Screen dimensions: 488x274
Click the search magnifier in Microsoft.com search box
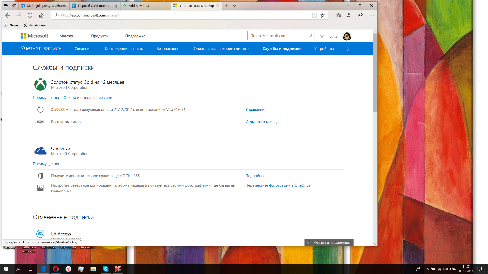pos(309,36)
